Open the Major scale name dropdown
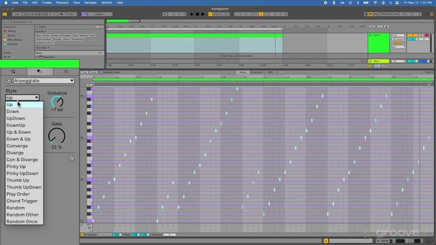This screenshot has width=436, height=245. point(104,14)
